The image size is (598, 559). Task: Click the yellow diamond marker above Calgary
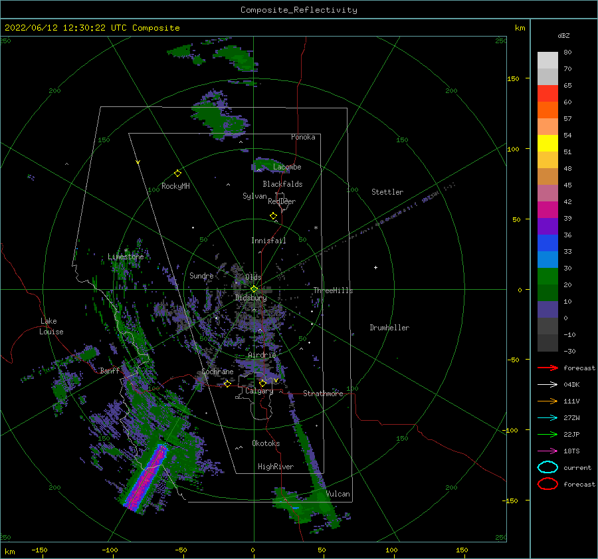(262, 383)
